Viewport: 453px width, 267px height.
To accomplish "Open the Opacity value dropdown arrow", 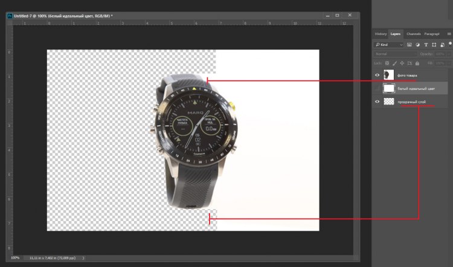I will pyautogui.click(x=448, y=54).
